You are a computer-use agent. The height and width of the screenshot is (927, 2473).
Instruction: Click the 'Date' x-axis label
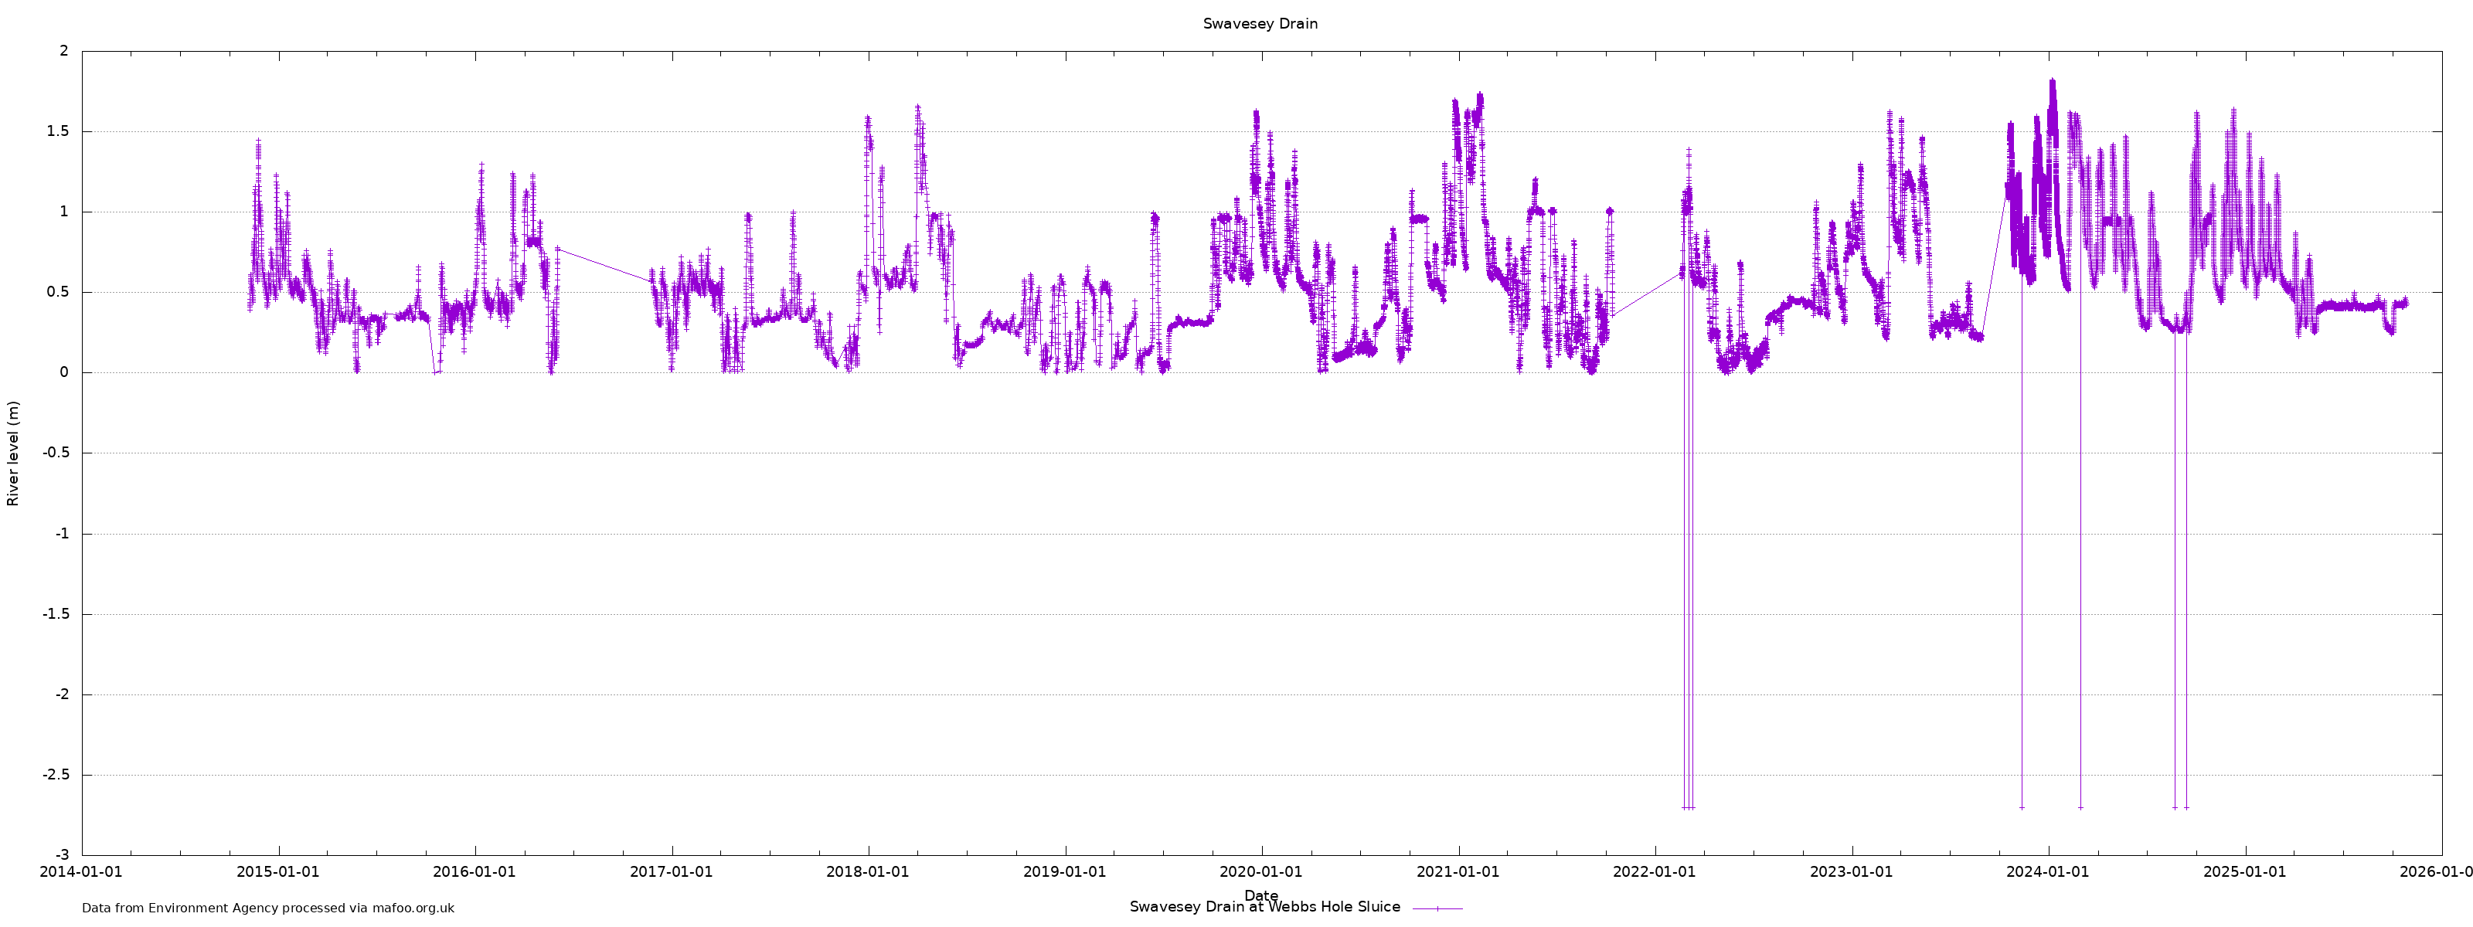tap(1260, 895)
